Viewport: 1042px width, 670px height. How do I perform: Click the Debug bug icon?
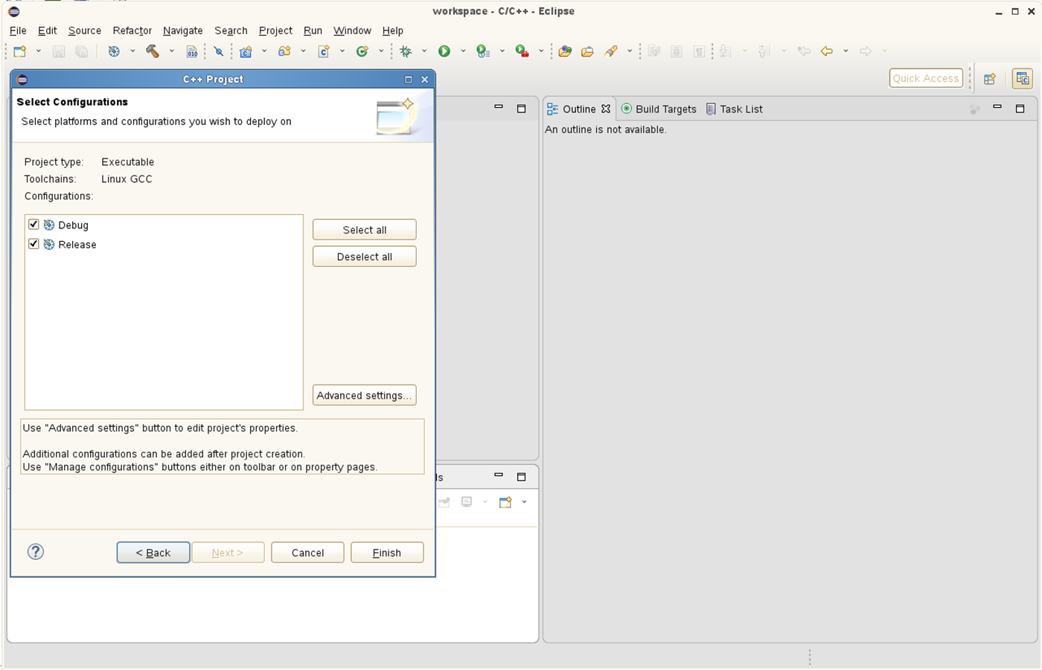[406, 51]
